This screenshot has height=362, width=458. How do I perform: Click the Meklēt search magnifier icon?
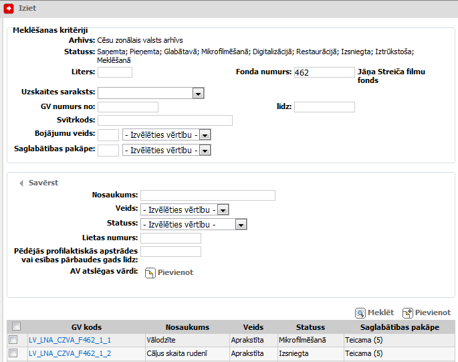click(360, 312)
